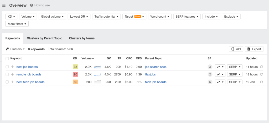269x123 pixels.
Task: Click plus icon beside remote job boards
Action: (12, 74)
